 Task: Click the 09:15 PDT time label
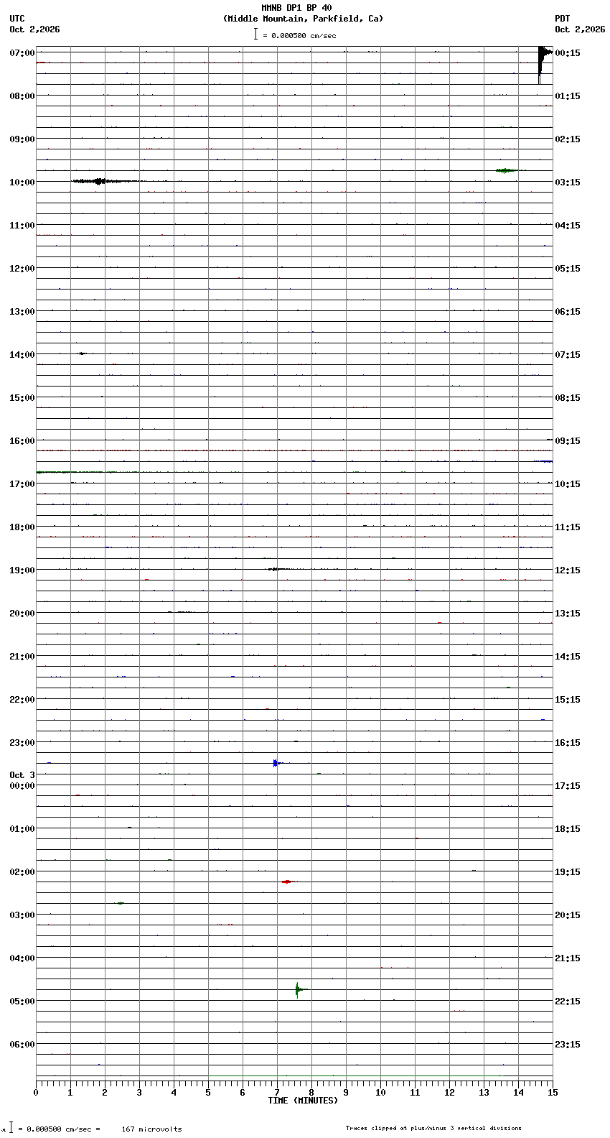pos(568,441)
